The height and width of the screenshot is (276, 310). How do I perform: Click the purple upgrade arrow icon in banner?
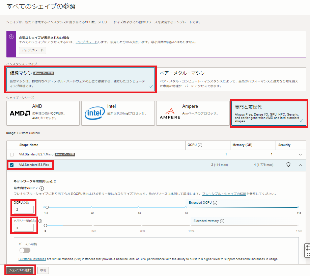tap(11, 37)
